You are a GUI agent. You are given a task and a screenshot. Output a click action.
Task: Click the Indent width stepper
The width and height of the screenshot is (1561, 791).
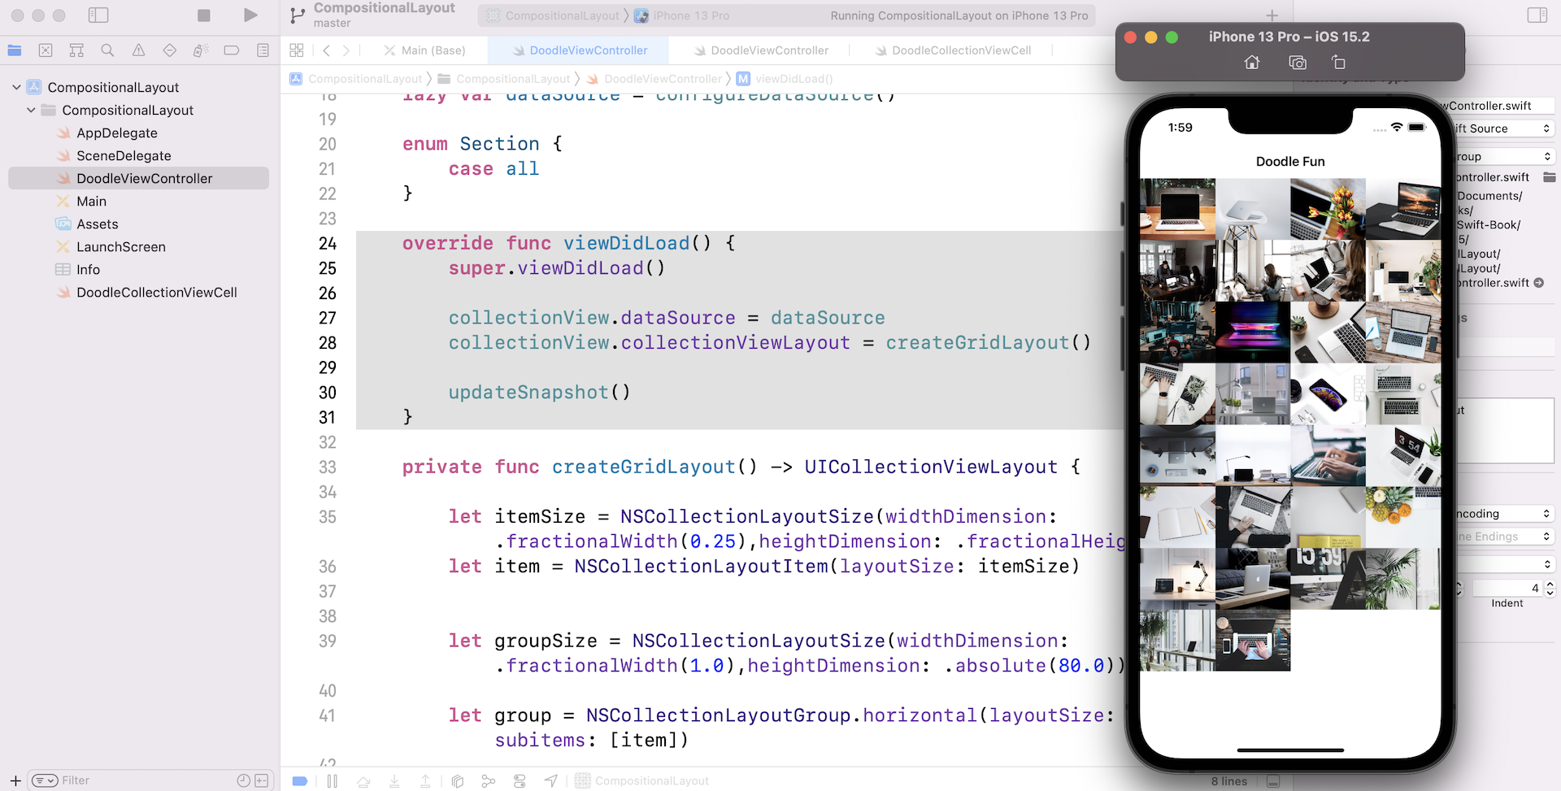(x=1550, y=588)
